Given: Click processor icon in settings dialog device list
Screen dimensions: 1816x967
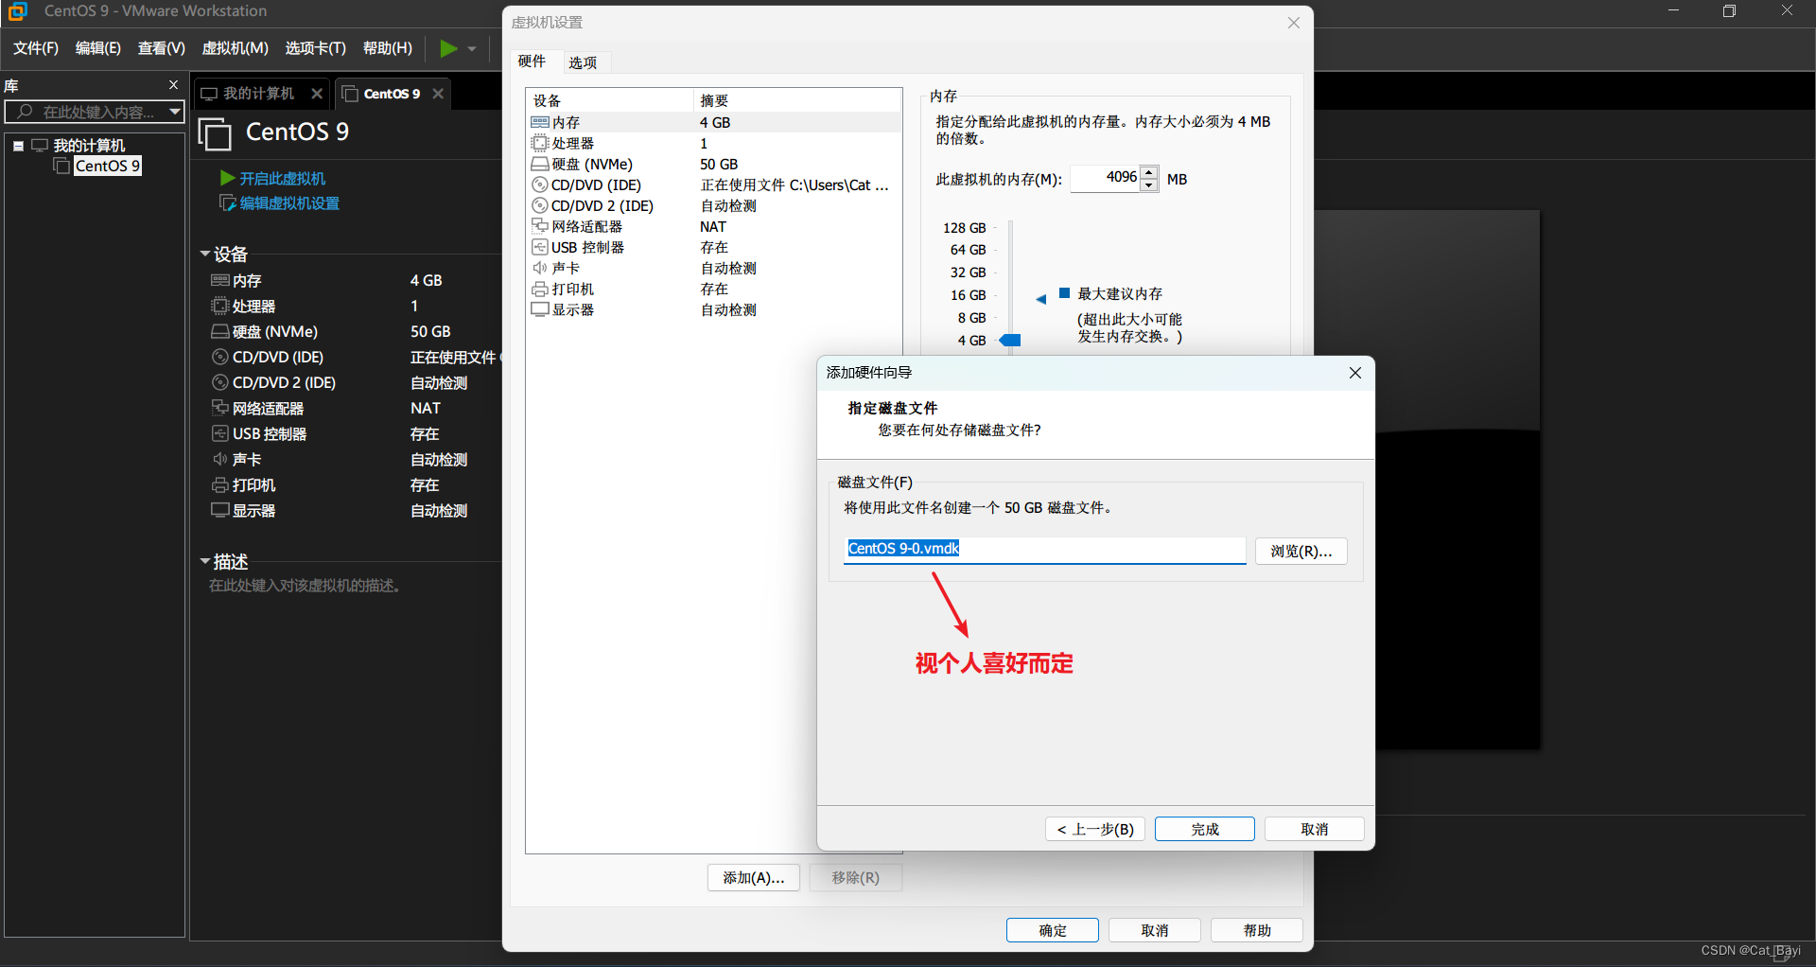Looking at the screenshot, I should point(540,143).
